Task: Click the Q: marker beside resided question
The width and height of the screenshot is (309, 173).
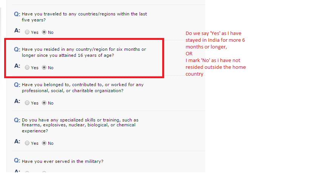Action: click(17, 50)
